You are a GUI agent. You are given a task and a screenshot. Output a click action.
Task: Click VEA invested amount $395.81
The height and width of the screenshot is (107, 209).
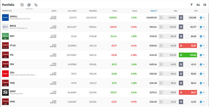[93, 64]
